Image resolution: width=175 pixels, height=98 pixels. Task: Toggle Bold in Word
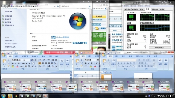click(x=13, y=63)
